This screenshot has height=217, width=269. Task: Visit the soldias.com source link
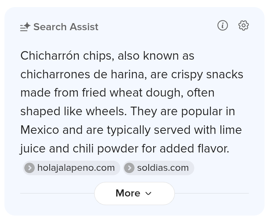[x=163, y=168]
